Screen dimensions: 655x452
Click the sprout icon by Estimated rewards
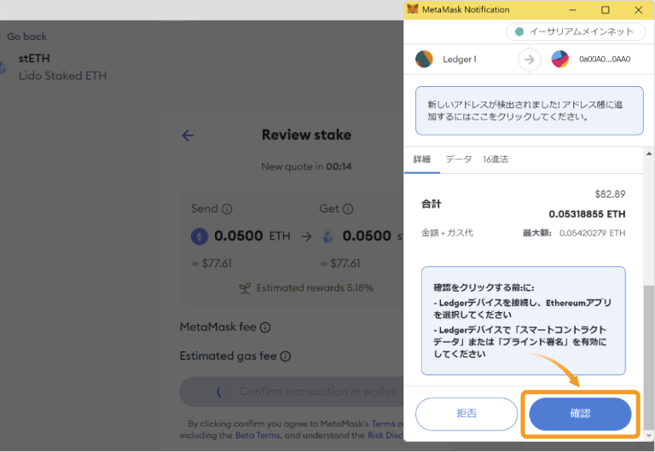(245, 288)
